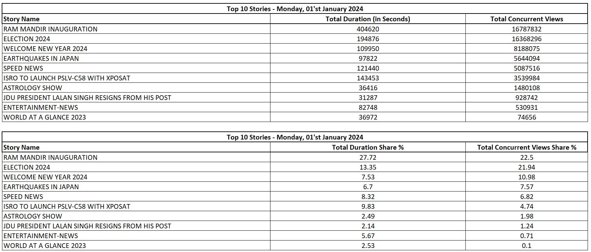Select the 121440 duration cell
Image resolution: width=591 pixels, height=252 pixels.
pyautogui.click(x=368, y=68)
